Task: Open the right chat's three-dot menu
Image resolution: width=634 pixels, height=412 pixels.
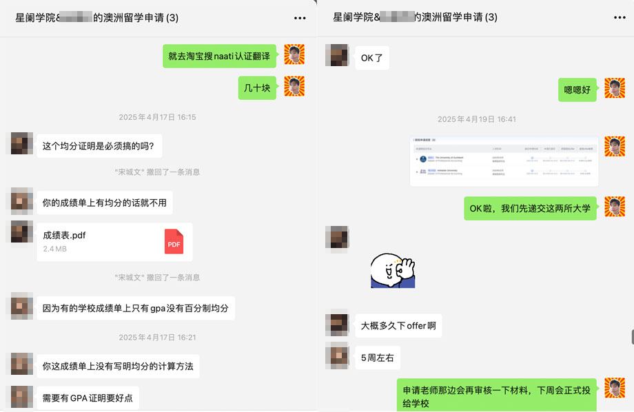Action: point(620,17)
